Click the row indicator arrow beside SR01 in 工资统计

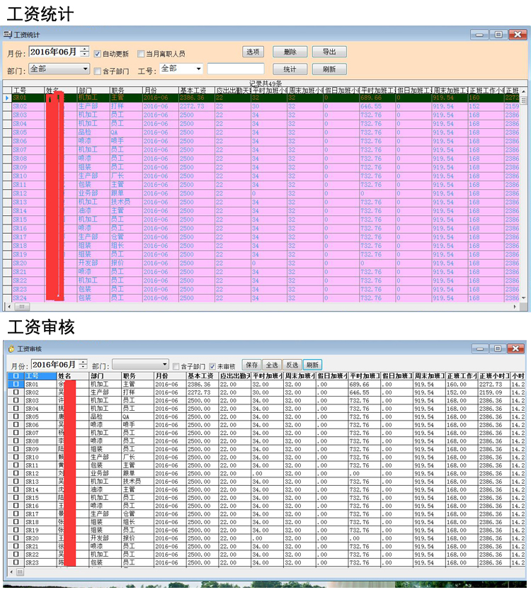pyautogui.click(x=7, y=98)
